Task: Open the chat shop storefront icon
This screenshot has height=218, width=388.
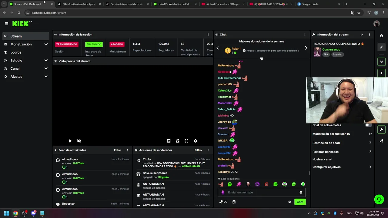Action: (x=234, y=202)
